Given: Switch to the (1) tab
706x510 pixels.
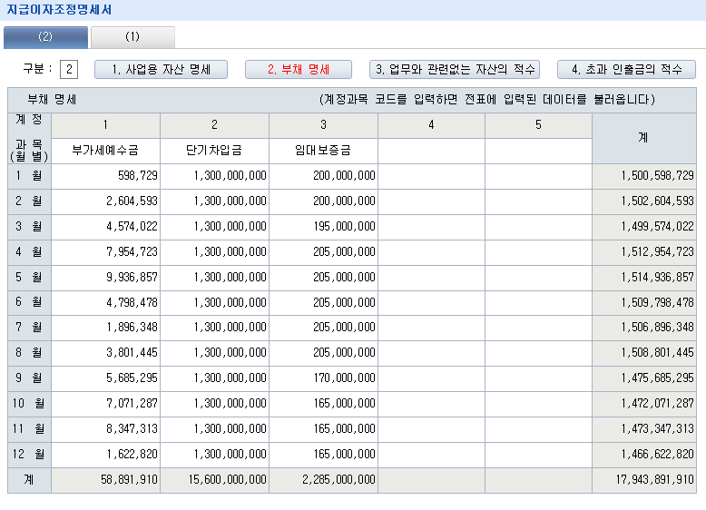Looking at the screenshot, I should [x=132, y=37].
